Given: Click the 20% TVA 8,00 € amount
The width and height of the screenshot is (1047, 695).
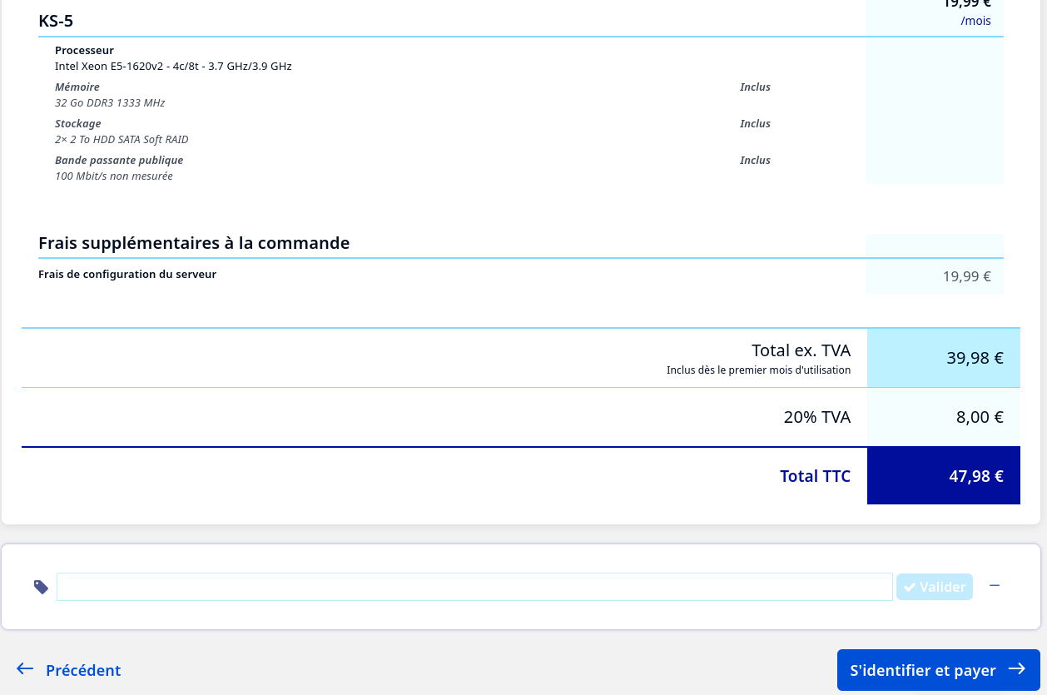Looking at the screenshot, I should pos(979,417).
